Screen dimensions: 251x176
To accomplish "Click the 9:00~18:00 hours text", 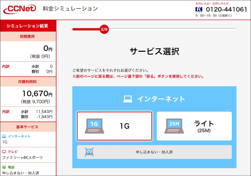I will [x=214, y=16].
